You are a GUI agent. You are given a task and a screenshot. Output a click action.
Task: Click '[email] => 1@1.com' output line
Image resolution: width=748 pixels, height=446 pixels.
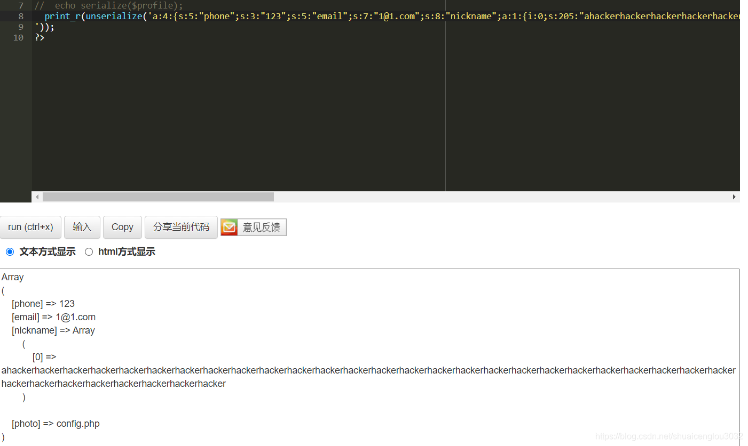click(54, 317)
